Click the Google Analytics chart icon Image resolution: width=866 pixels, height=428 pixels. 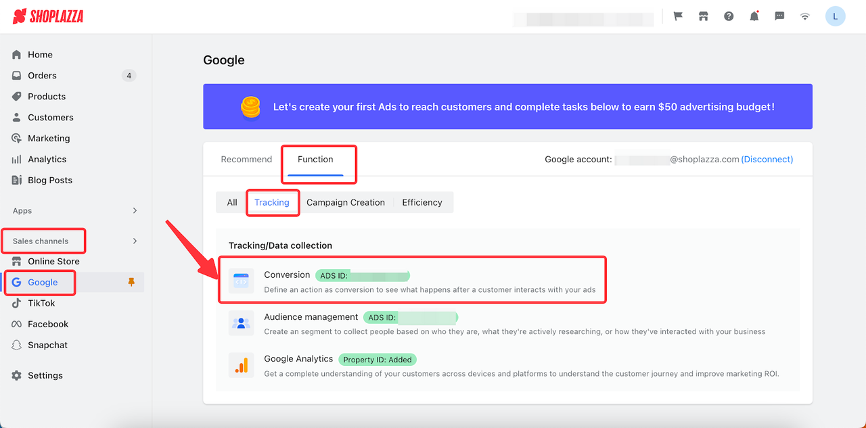click(x=241, y=366)
